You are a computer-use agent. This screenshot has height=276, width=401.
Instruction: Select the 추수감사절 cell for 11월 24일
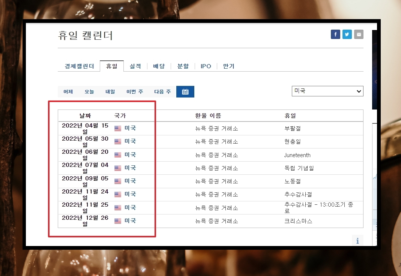pos(298,195)
